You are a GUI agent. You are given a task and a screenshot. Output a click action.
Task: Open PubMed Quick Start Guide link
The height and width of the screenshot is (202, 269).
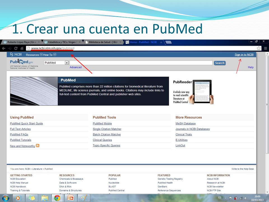(26, 123)
